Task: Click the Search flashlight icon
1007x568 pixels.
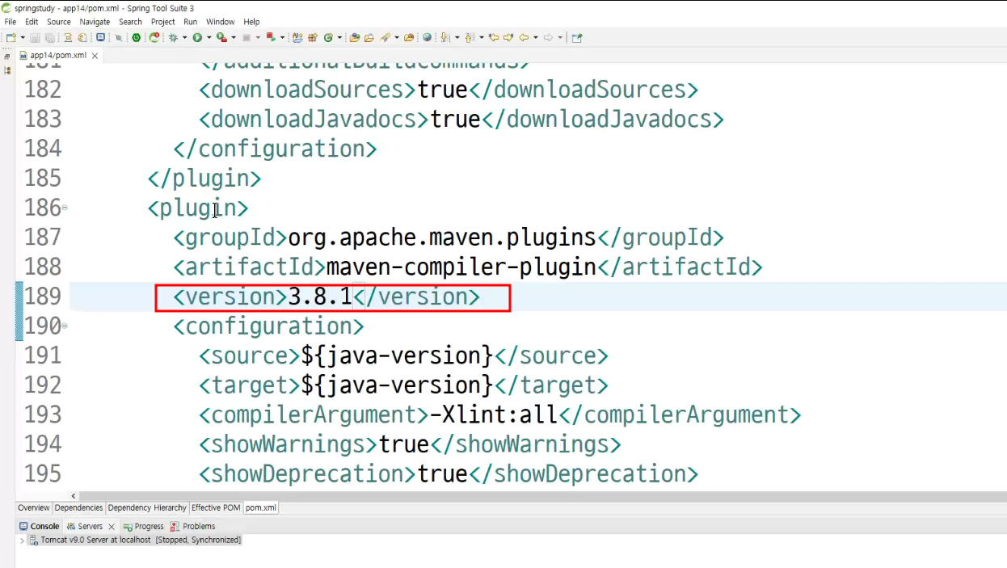Action: point(386,37)
